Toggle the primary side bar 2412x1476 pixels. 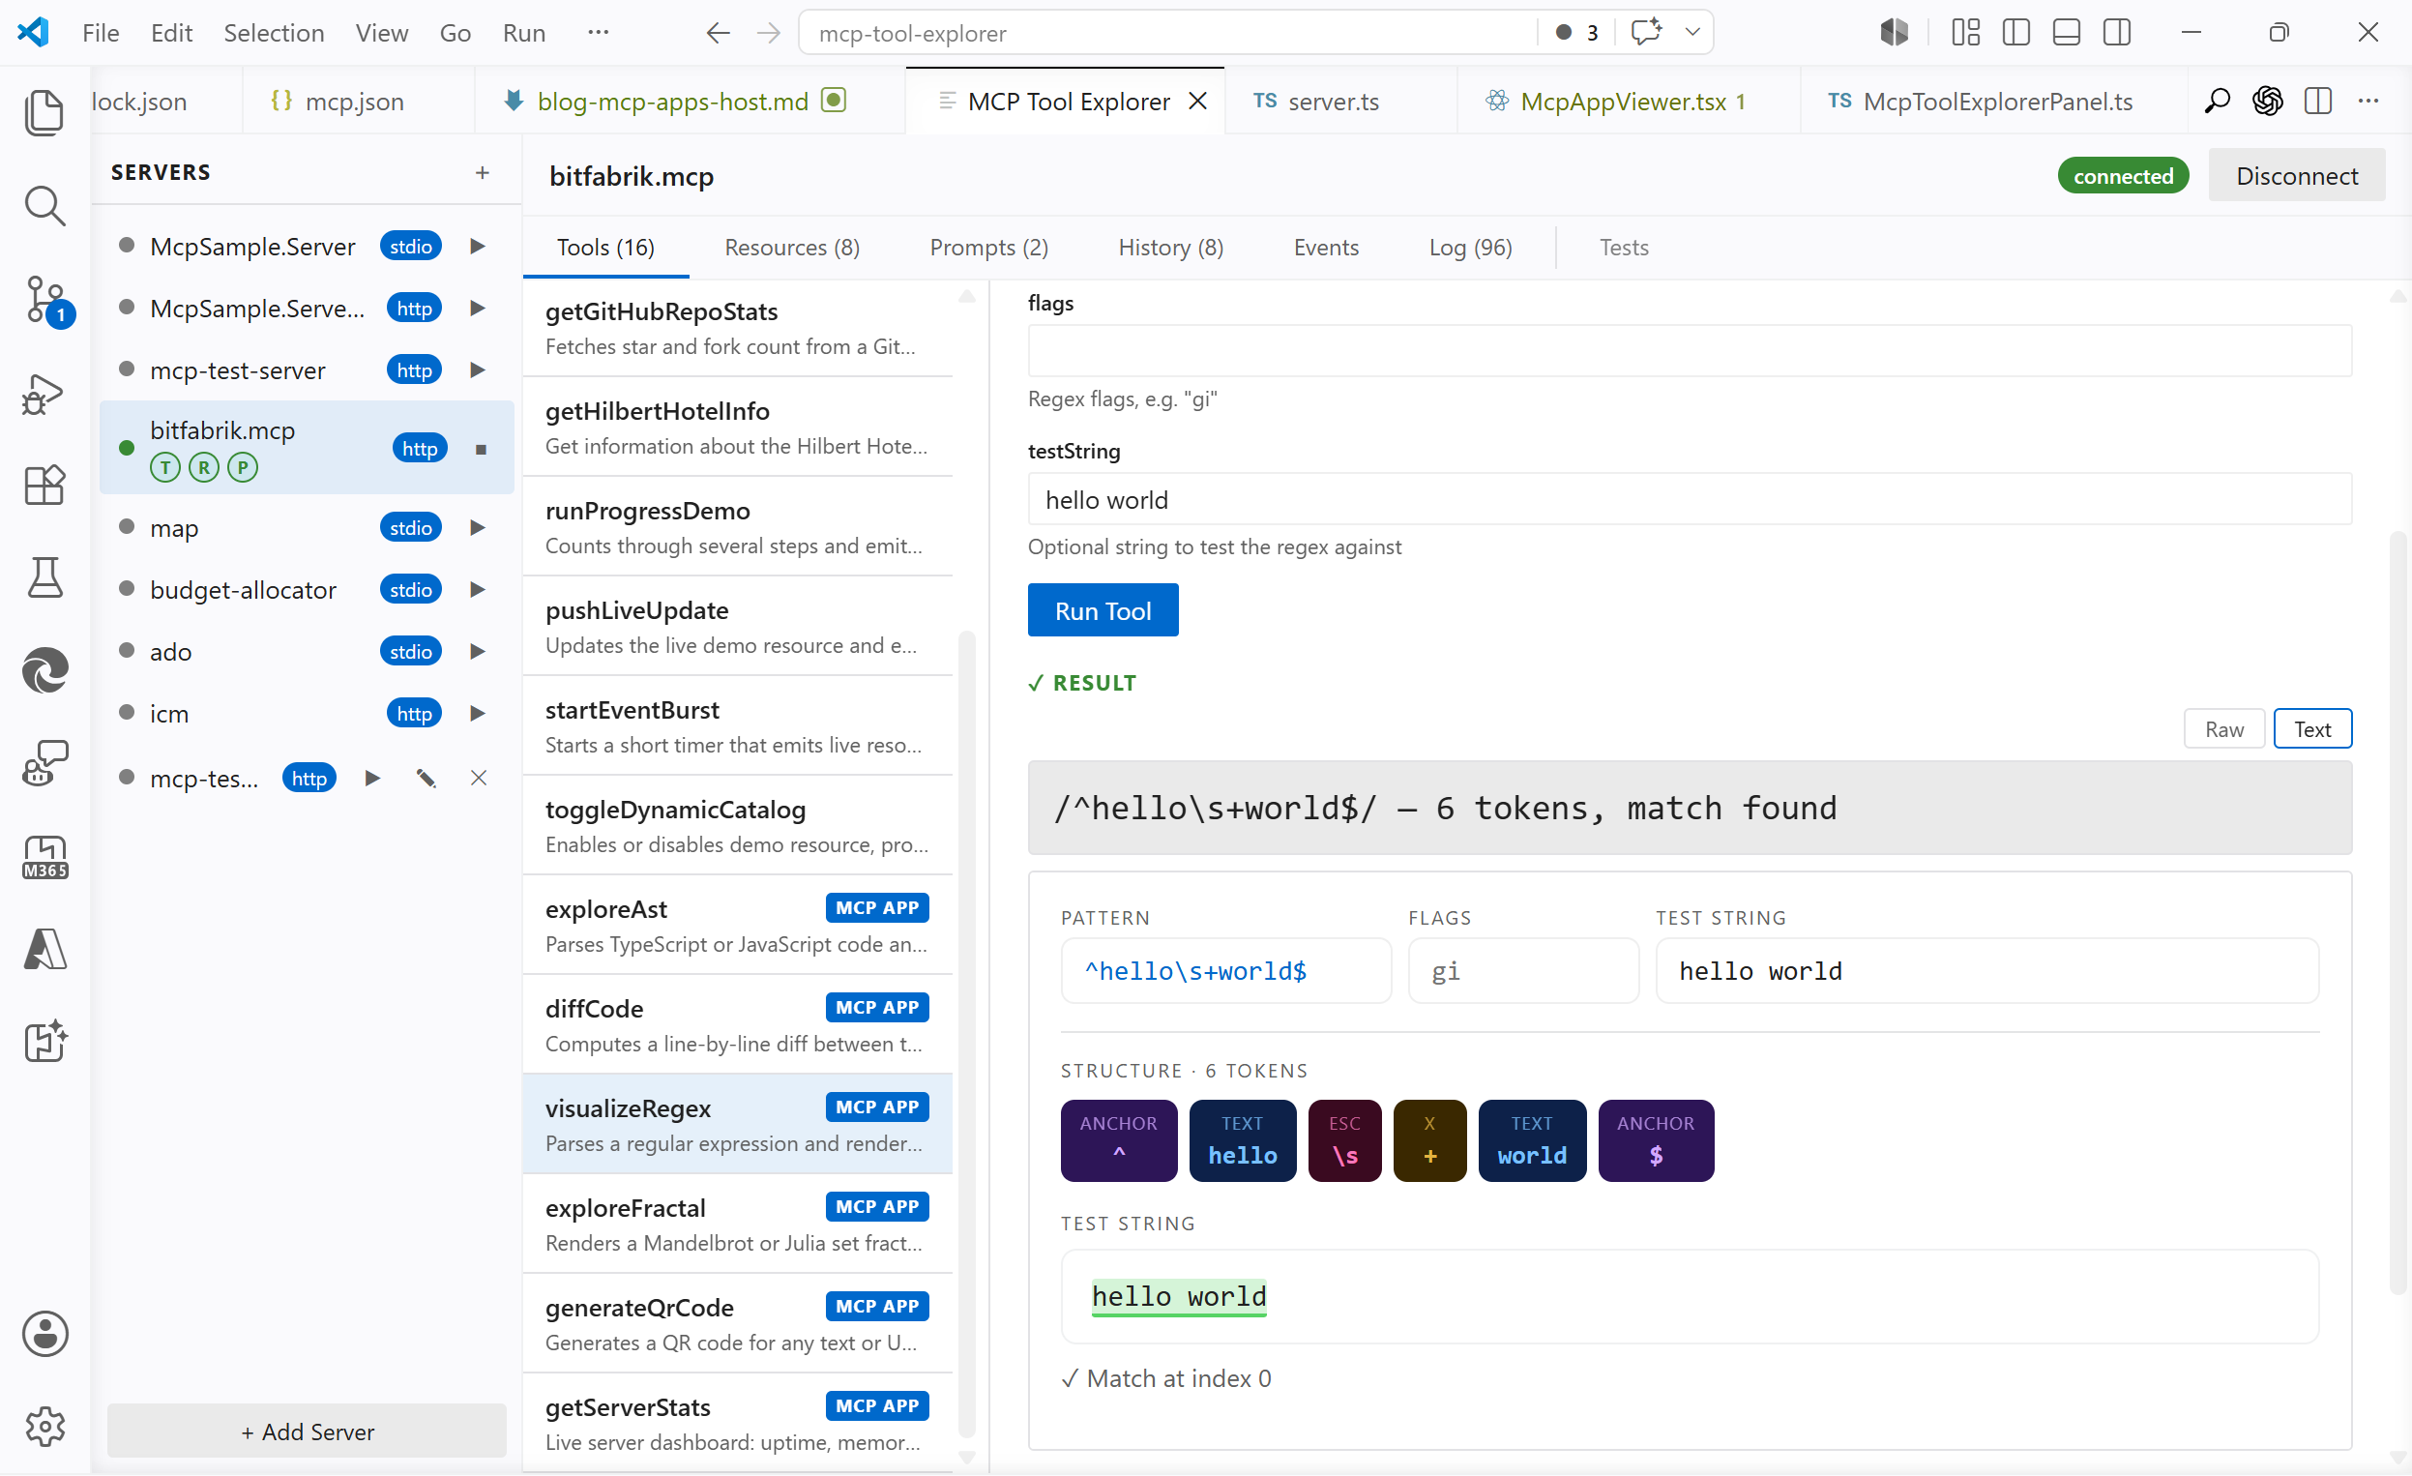[x=2015, y=32]
